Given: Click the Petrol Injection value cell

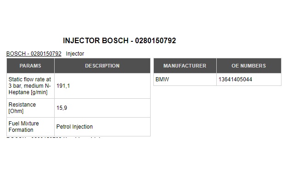Looking at the screenshot, I should (x=102, y=127).
